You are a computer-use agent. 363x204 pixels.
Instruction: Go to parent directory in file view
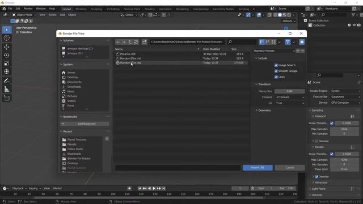tap(130, 42)
